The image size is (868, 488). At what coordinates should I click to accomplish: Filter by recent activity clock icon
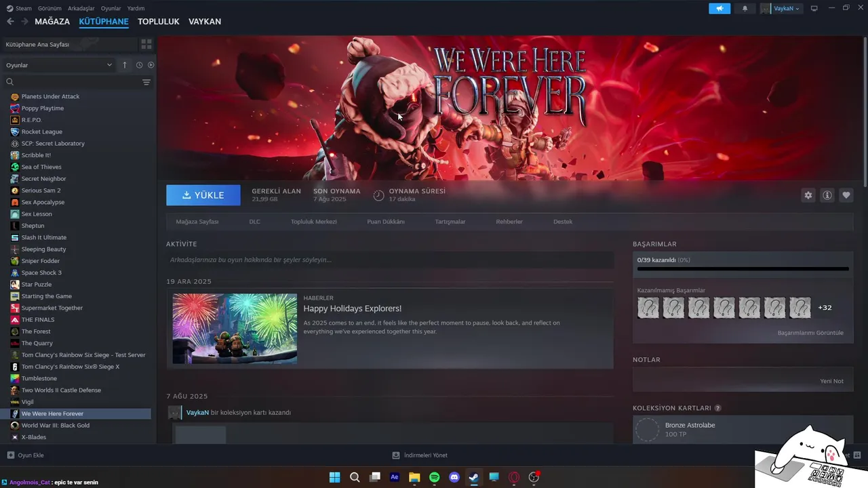click(139, 65)
